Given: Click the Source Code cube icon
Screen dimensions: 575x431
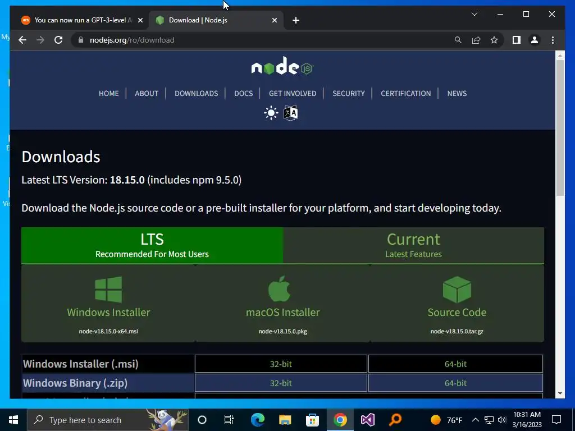Looking at the screenshot, I should pyautogui.click(x=457, y=290).
